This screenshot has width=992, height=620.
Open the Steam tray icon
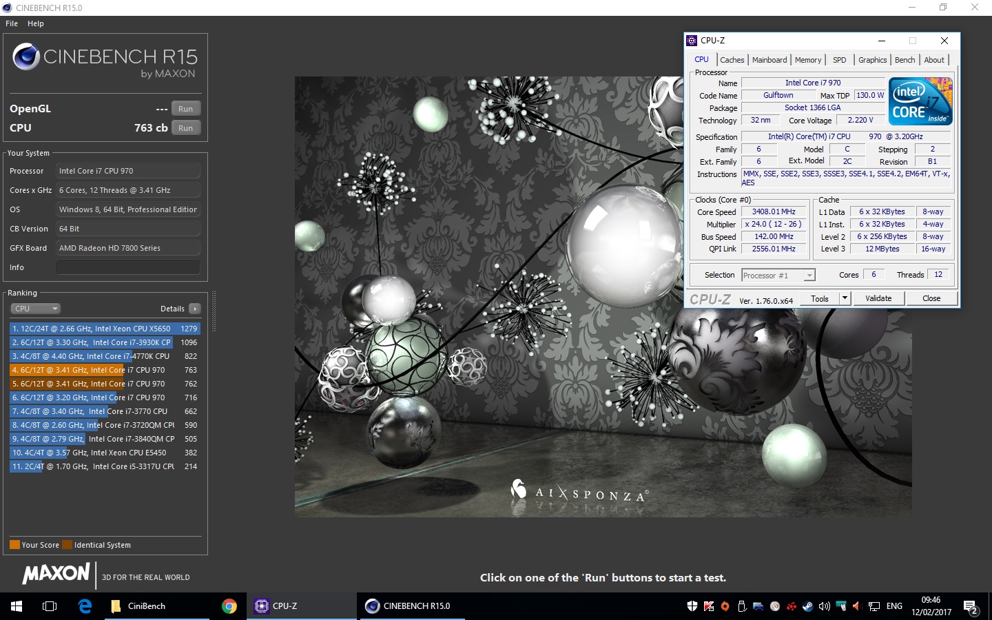click(807, 606)
